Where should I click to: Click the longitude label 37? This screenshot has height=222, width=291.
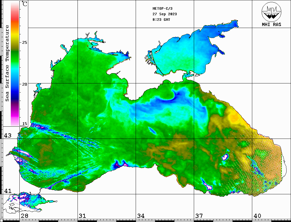199,216
